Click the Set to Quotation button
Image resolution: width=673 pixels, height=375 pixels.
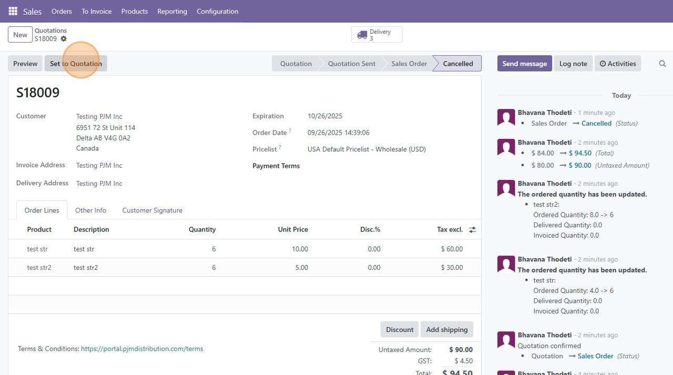pyautogui.click(x=76, y=64)
